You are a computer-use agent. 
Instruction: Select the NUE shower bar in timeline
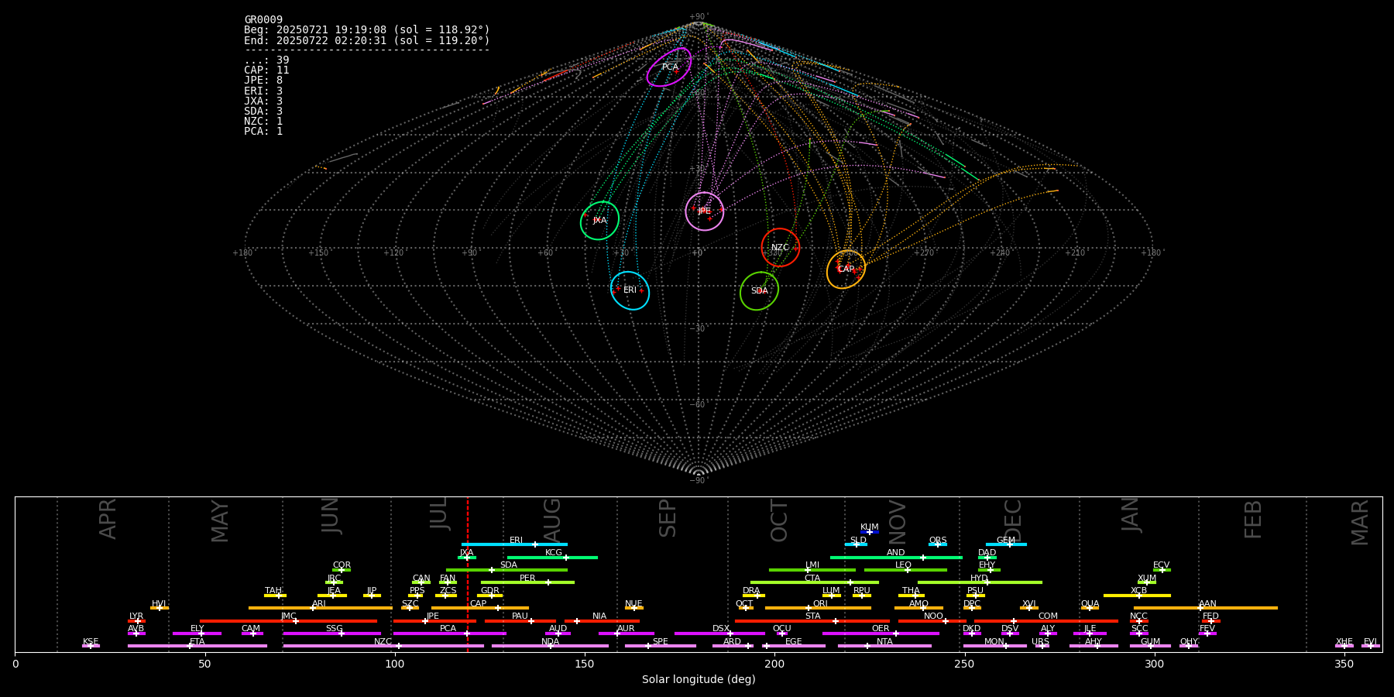(633, 608)
